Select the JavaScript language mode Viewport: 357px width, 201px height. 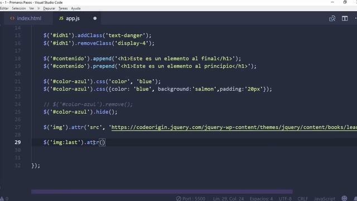coord(325,199)
